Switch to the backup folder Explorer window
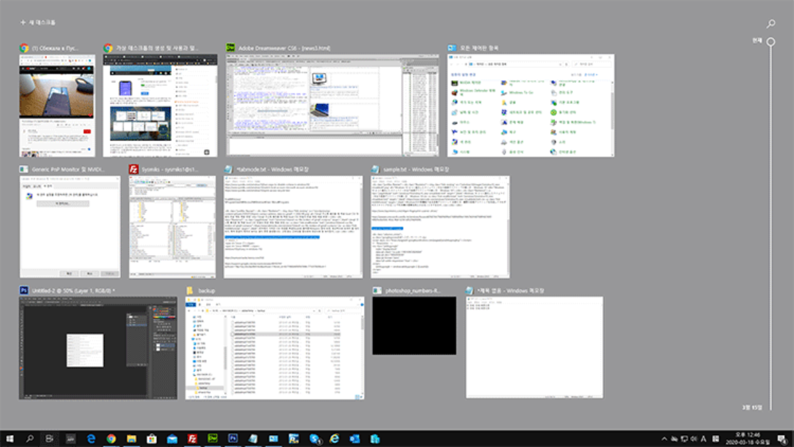The image size is (794, 447). pos(275,348)
